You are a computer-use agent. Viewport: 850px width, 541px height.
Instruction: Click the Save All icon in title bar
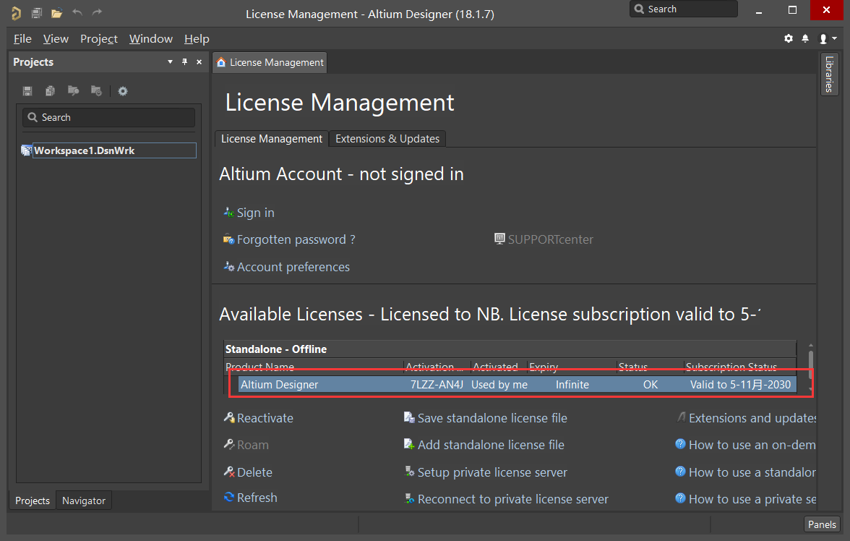click(37, 13)
